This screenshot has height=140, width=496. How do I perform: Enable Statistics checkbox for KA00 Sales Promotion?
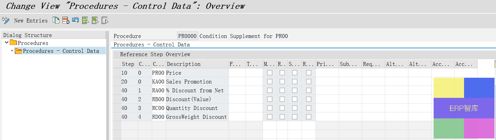coord(295,82)
